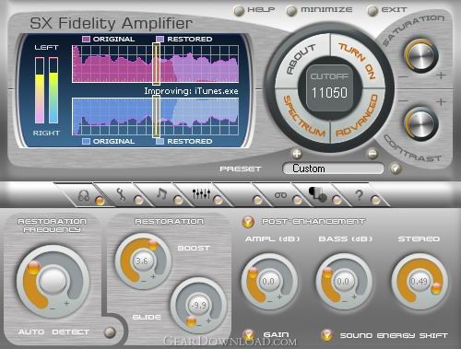
Task: Click plus on the Glide knob
Action: pos(208,320)
